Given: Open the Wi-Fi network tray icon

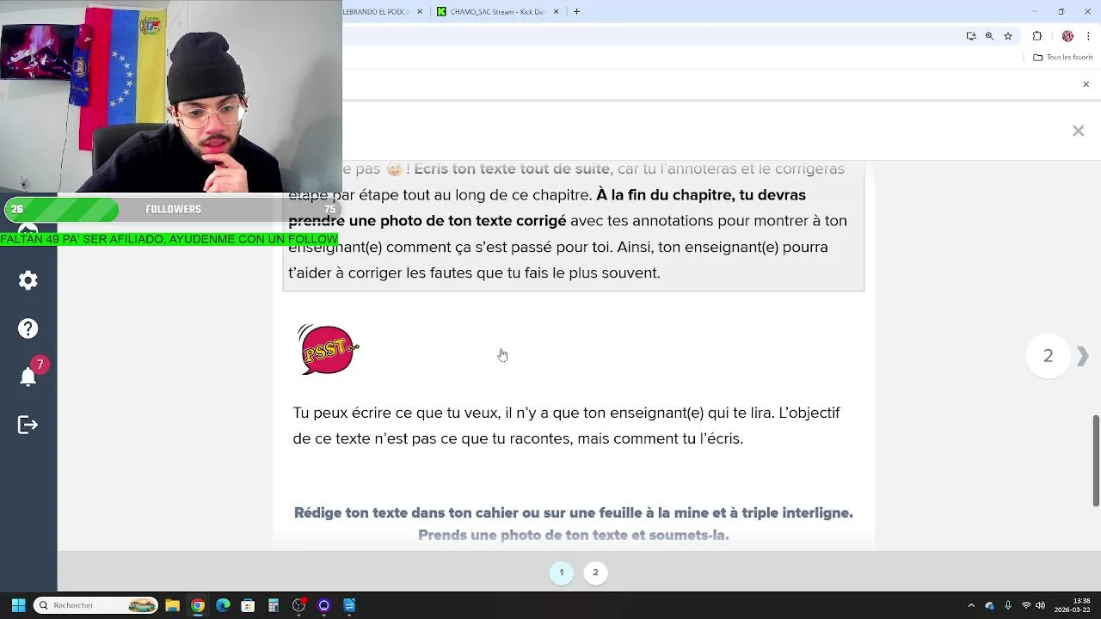Looking at the screenshot, I should pyautogui.click(x=1026, y=605).
